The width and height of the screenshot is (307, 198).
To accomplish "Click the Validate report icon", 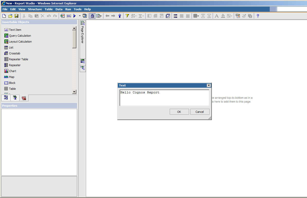I will (62, 16).
